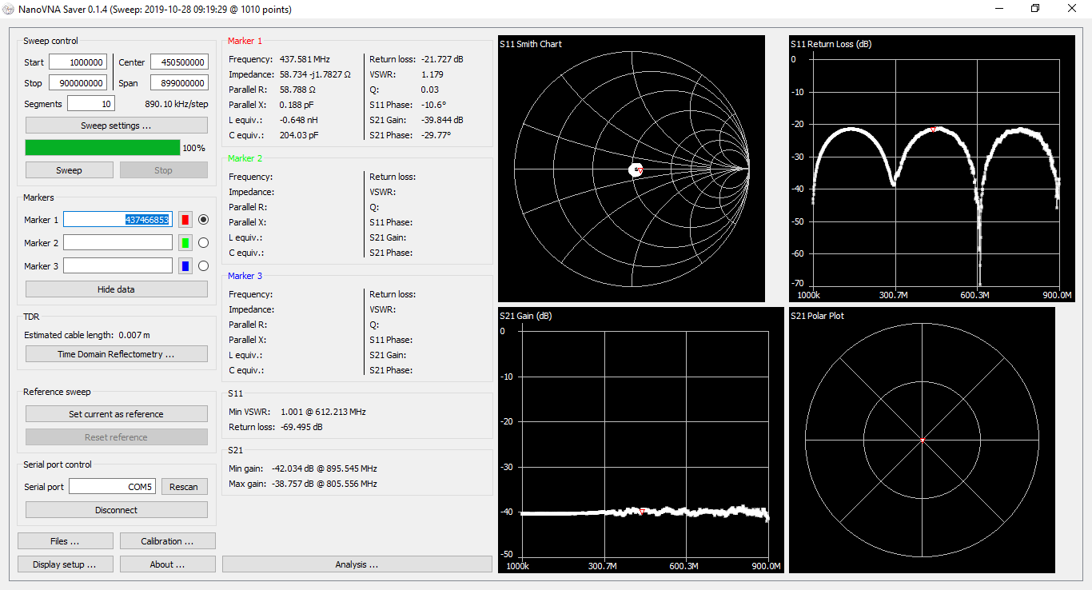Viewport: 1092px width, 590px height.
Task: Open the Sweep settings dialog
Action: click(x=116, y=126)
